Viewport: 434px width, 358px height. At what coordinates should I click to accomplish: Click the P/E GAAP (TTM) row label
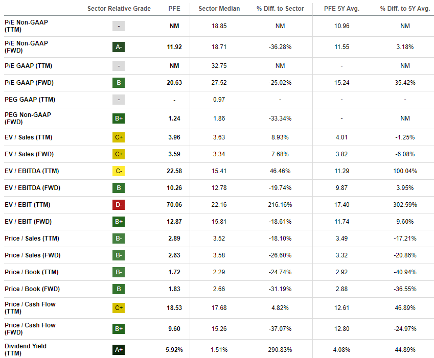[x=28, y=66]
